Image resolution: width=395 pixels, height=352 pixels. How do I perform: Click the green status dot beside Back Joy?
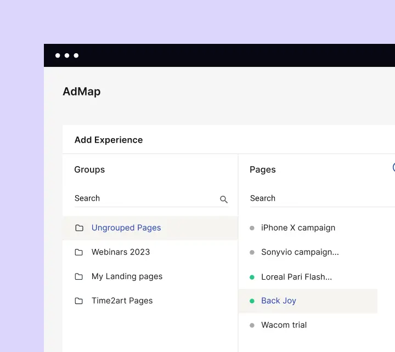point(252,301)
